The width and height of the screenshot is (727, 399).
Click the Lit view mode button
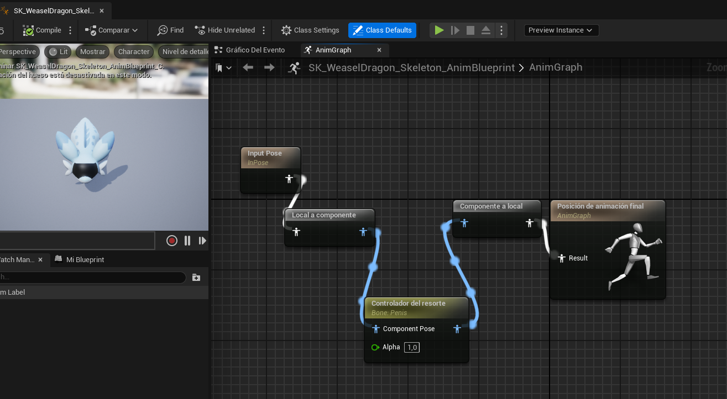58,52
